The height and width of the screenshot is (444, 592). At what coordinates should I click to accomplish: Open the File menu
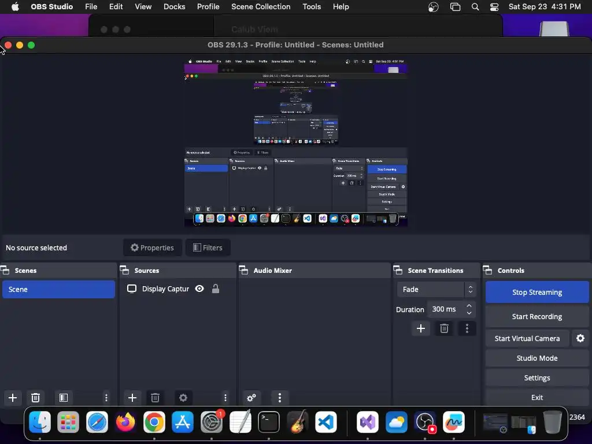coord(91,7)
